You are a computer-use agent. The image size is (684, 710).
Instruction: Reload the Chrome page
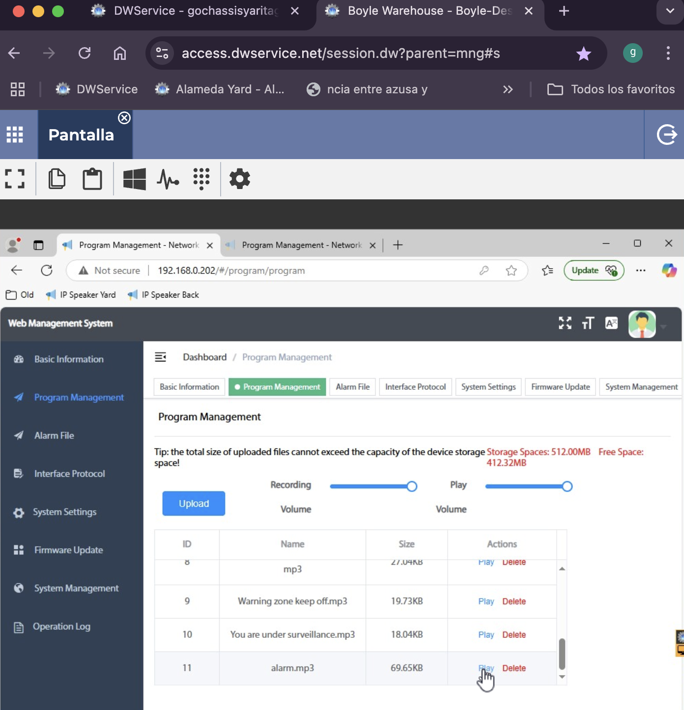click(x=85, y=53)
